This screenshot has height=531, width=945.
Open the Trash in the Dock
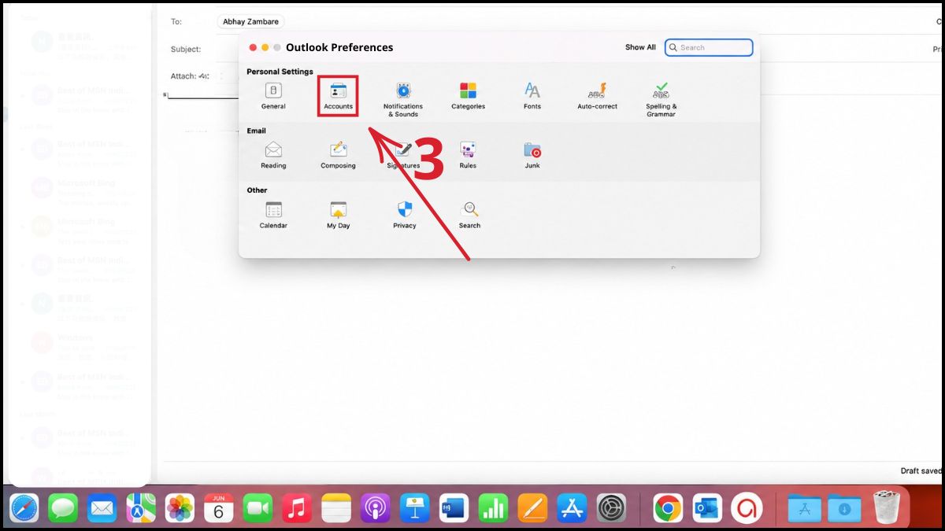pyautogui.click(x=888, y=508)
